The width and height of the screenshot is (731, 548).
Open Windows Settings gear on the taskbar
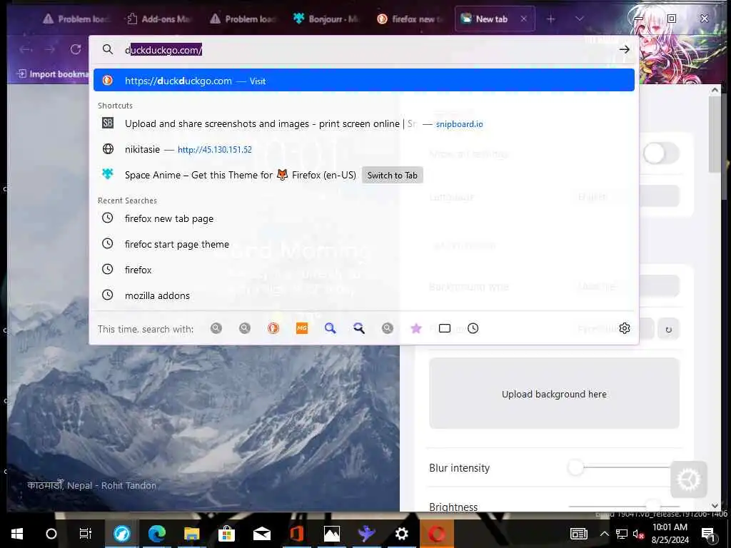pyautogui.click(x=401, y=534)
